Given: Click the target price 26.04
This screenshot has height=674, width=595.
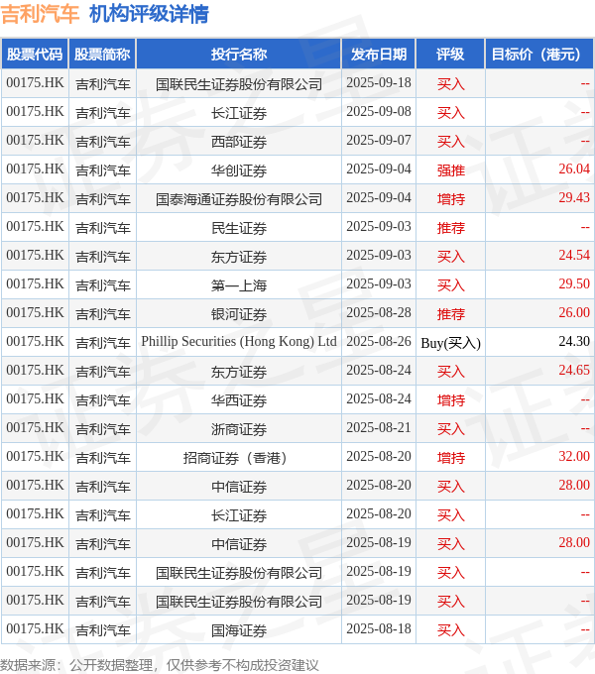Looking at the screenshot, I should [x=574, y=168].
